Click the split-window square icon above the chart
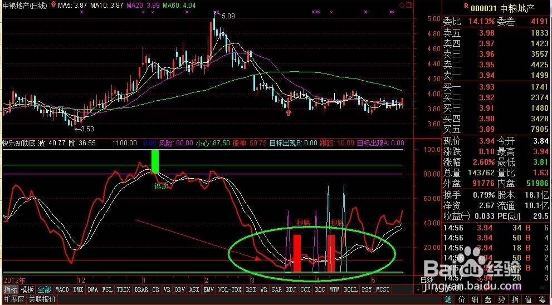 tap(409, 5)
